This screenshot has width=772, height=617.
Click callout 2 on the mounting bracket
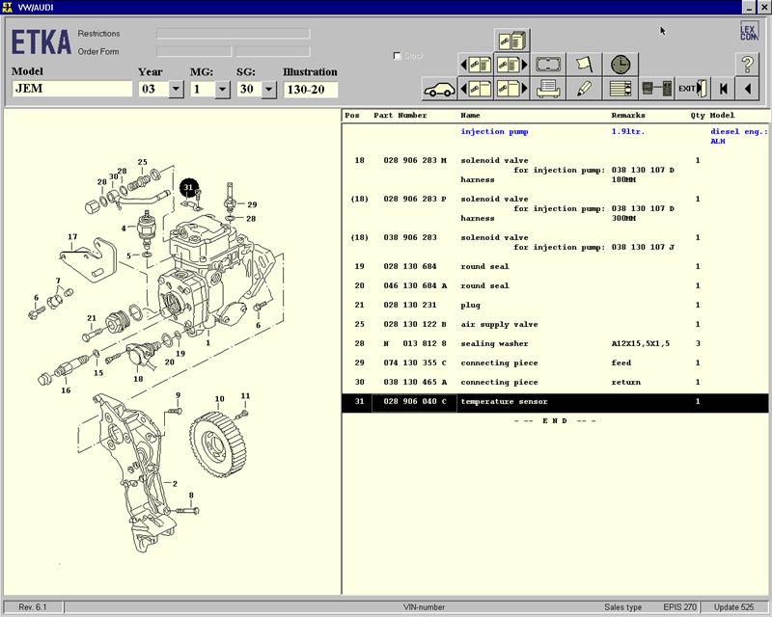coord(175,484)
